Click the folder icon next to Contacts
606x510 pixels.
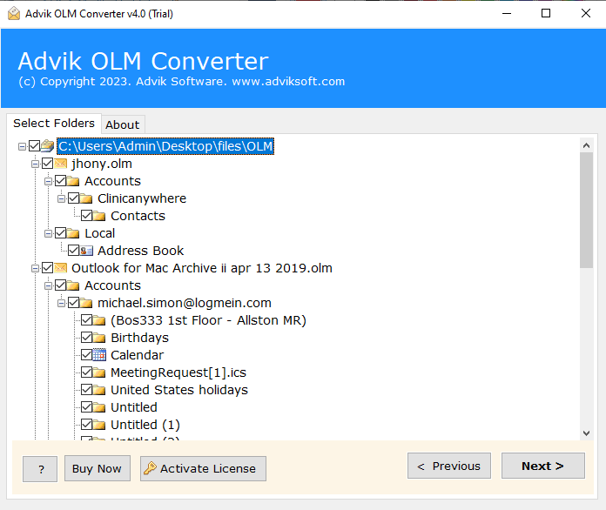click(x=99, y=216)
